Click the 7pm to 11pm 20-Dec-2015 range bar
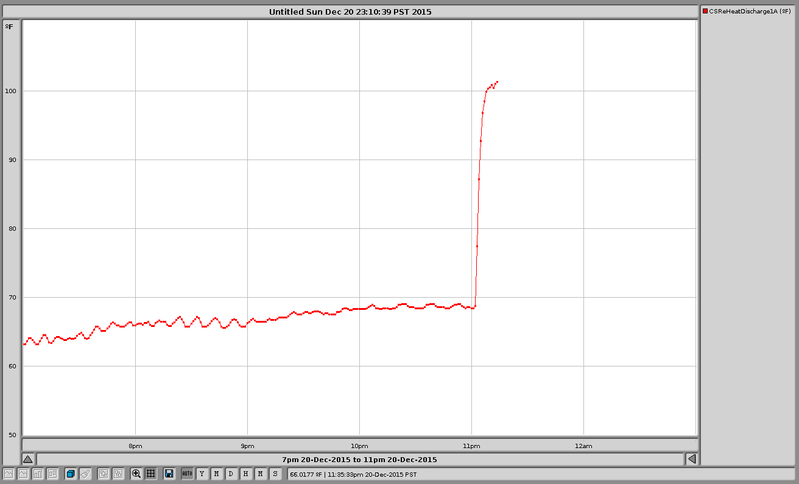The width and height of the screenshot is (799, 484). click(360, 459)
